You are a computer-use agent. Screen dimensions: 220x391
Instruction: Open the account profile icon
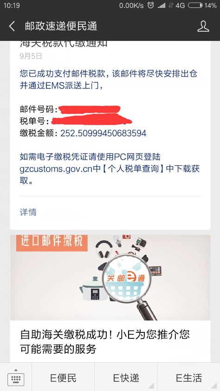coord(203,26)
